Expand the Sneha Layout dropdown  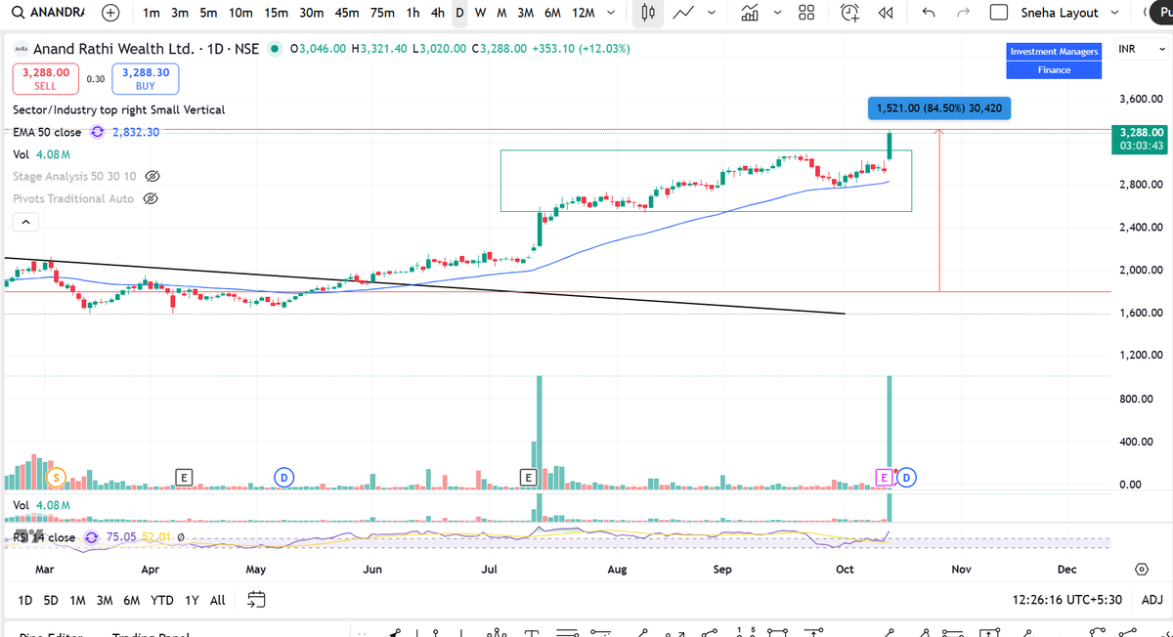point(1113,13)
